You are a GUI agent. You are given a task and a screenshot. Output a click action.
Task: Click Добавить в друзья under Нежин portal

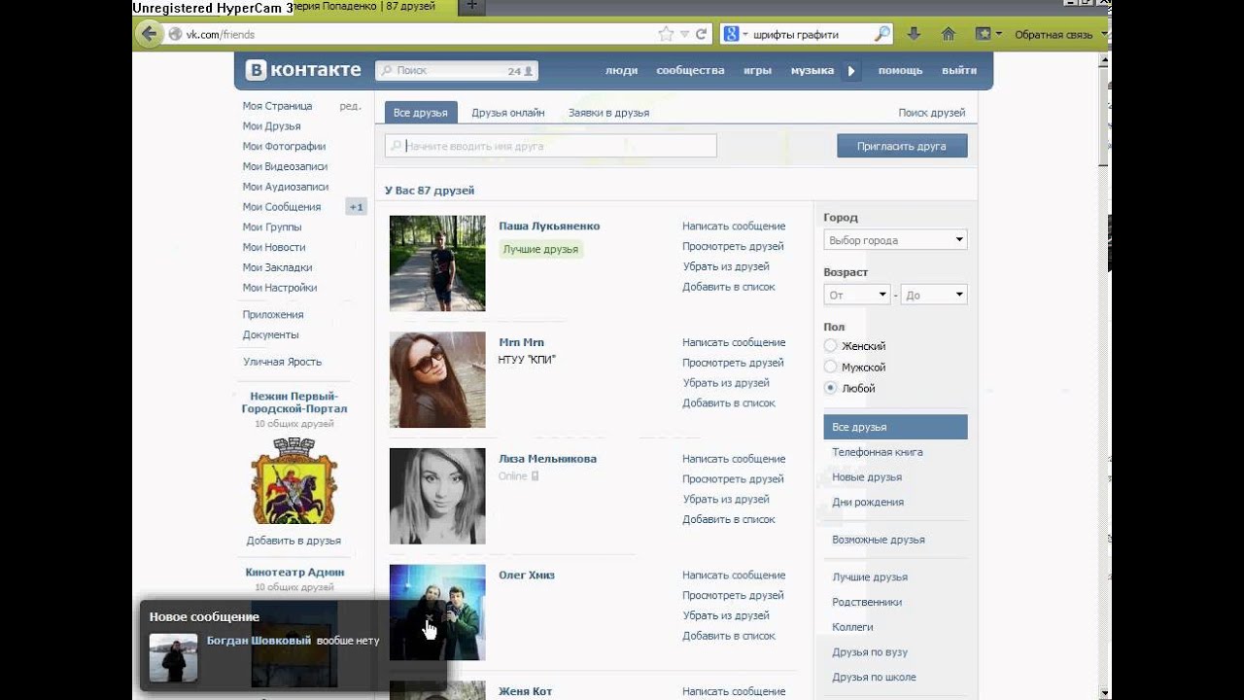[294, 541]
